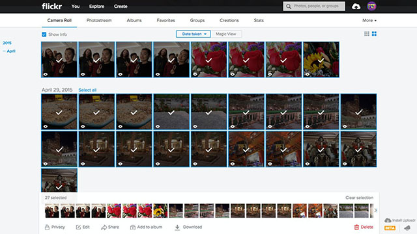Open the You menu
The width and height of the screenshot is (417, 234).
click(76, 6)
